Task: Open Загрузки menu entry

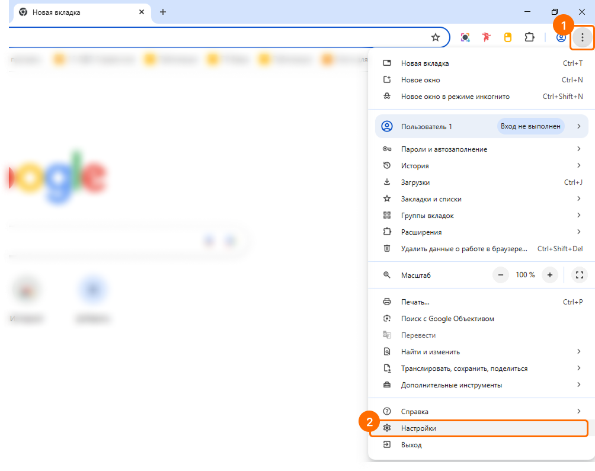Action: click(415, 182)
